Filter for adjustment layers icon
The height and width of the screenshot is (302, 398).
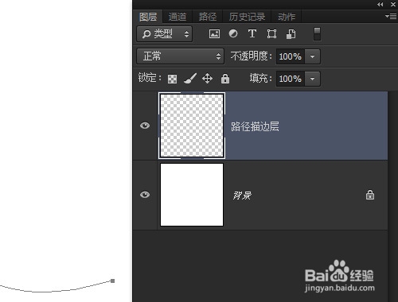[233, 34]
